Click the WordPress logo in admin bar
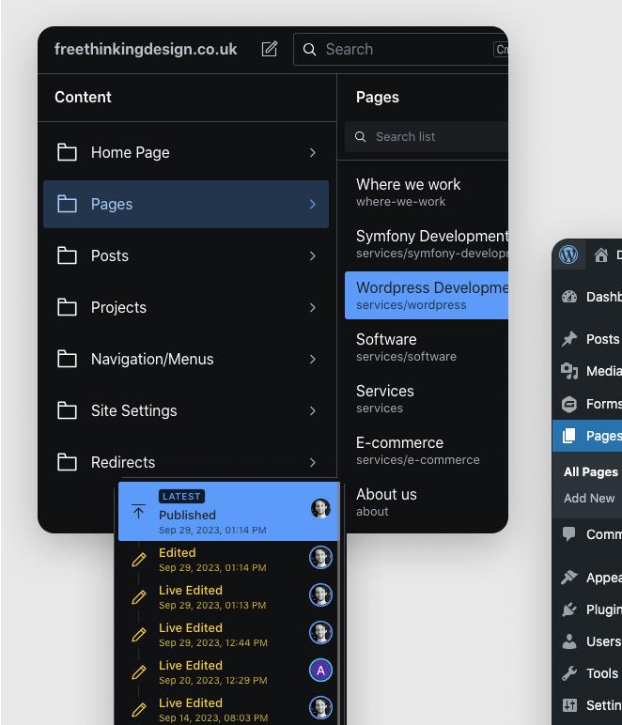Image resolution: width=622 pixels, height=725 pixels. (x=568, y=255)
